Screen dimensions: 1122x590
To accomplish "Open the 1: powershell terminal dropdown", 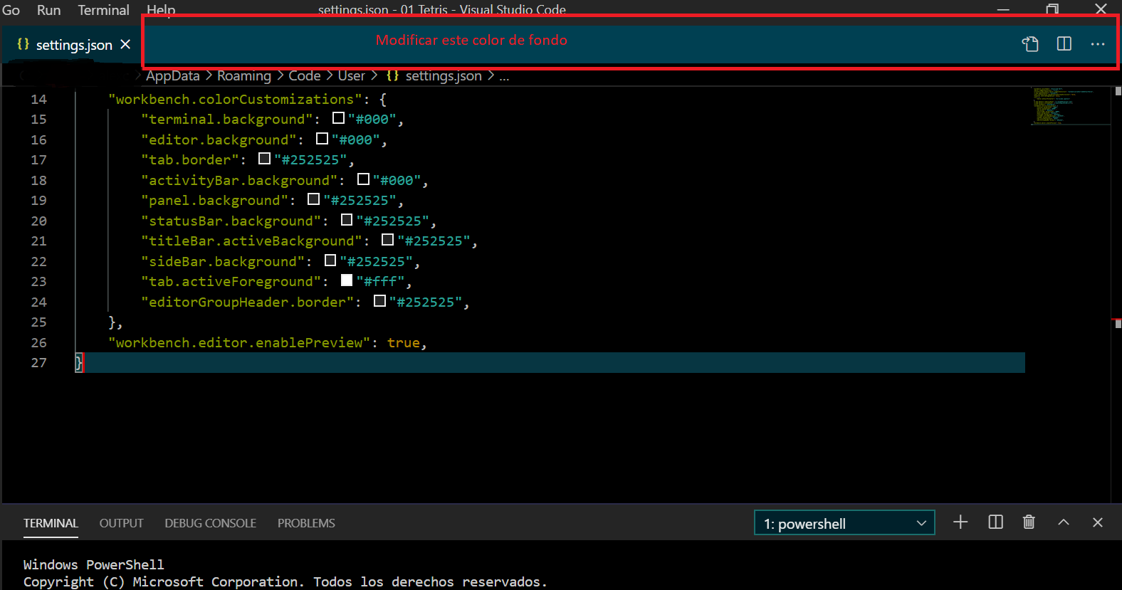I will click(x=844, y=523).
